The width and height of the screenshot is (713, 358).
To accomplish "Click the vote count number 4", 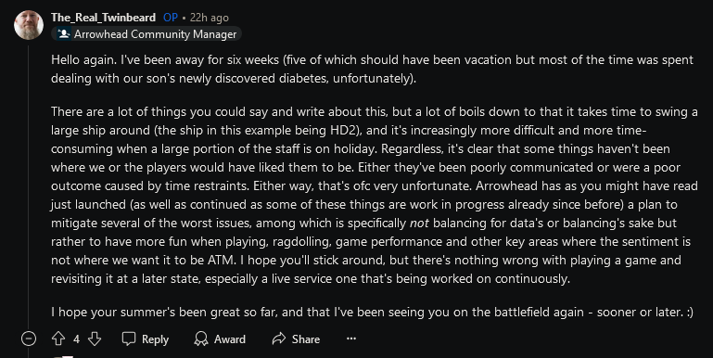I will pyautogui.click(x=76, y=339).
